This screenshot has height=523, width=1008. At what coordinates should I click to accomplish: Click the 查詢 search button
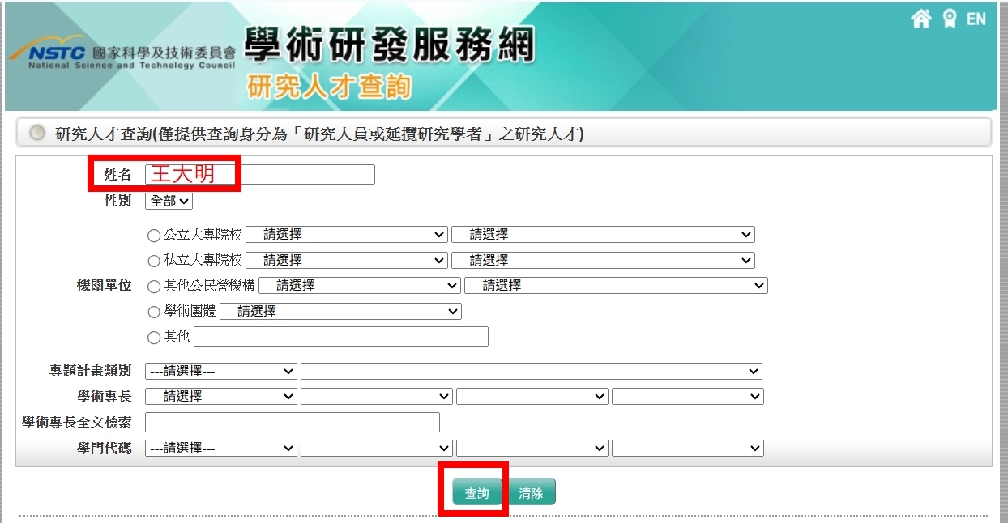tap(477, 492)
